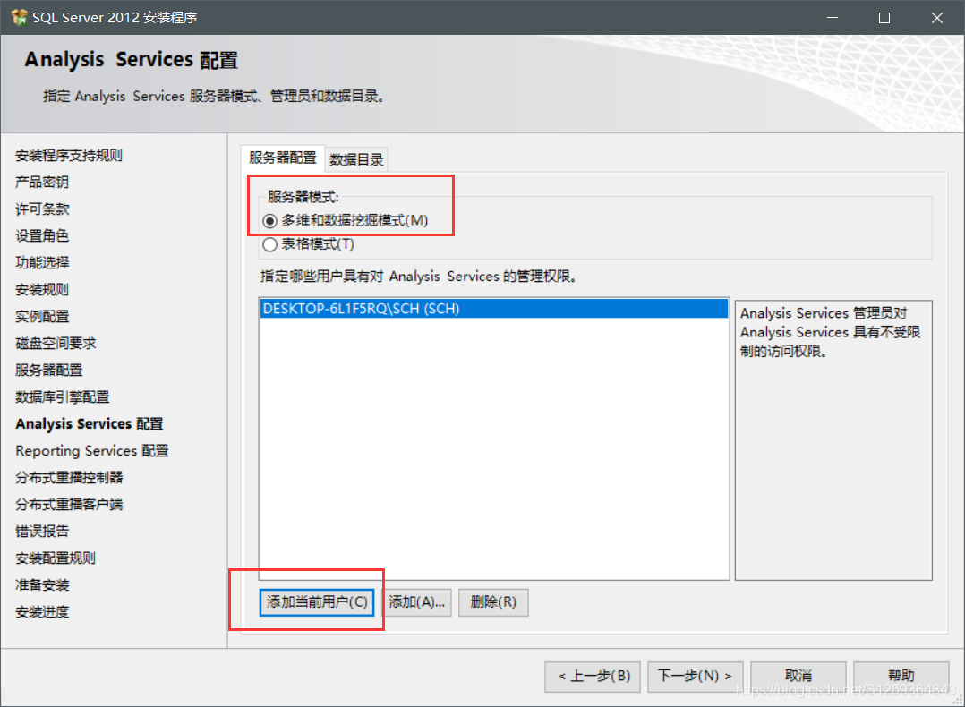Screen dimensions: 965x707
Task: Click the 分布式重播控制器 step
Action: 69,478
